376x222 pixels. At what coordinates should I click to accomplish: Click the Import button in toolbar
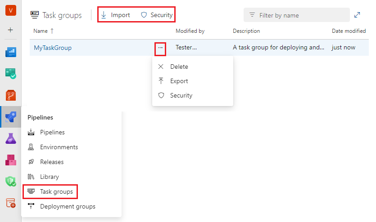pos(116,15)
